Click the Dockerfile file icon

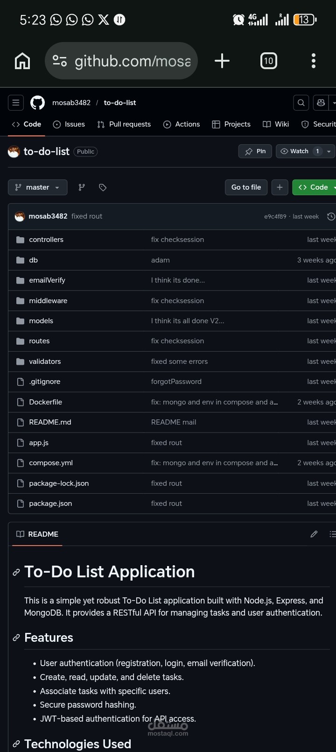point(20,402)
